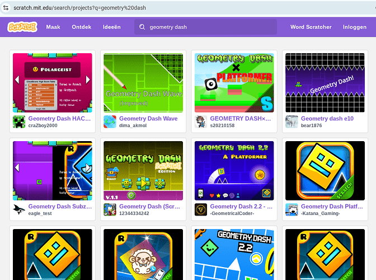Click the search magnifier icon
Viewport: 376px width, 280px height.
(x=142, y=27)
